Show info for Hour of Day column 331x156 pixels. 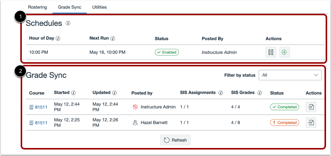tap(58, 39)
